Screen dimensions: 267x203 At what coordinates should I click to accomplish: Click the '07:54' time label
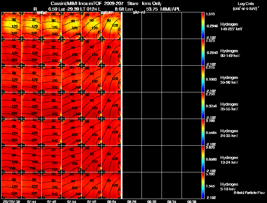(x=72, y=201)
